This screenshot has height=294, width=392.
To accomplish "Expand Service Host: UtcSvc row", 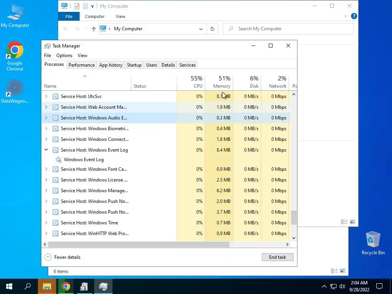I will click(46, 96).
